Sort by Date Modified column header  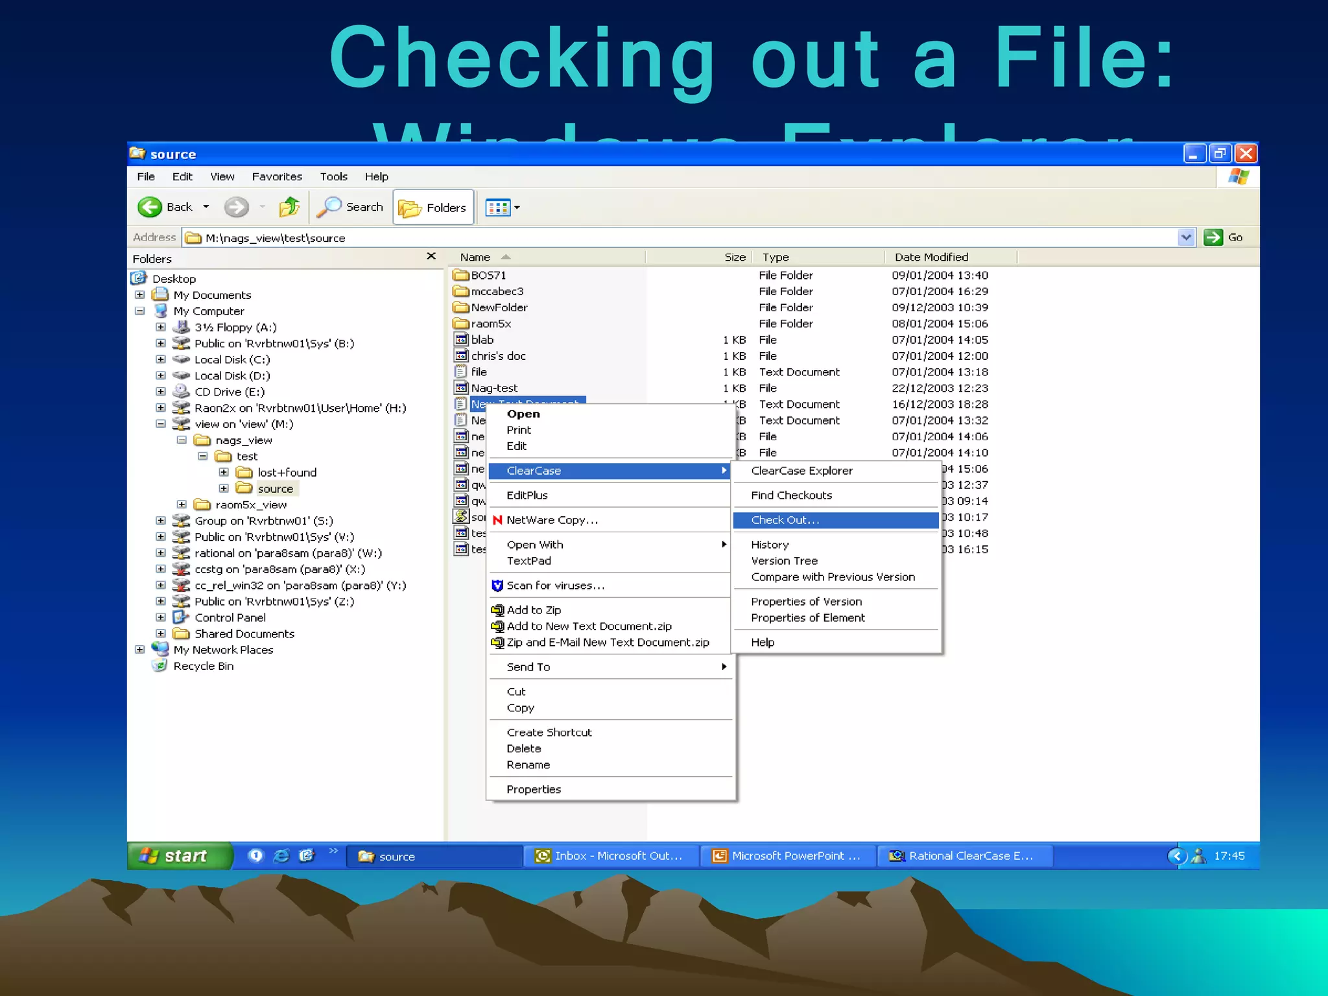click(x=951, y=257)
